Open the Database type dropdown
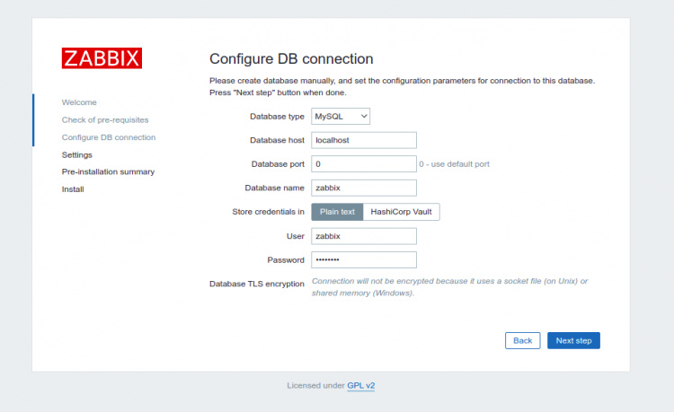Viewport: 674px width, 412px height. (x=341, y=116)
